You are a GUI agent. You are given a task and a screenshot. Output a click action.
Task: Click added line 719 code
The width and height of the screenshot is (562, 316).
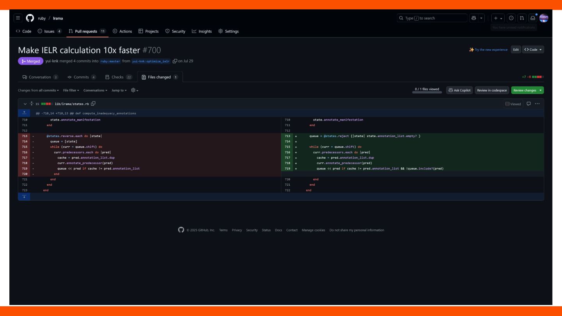(380, 169)
